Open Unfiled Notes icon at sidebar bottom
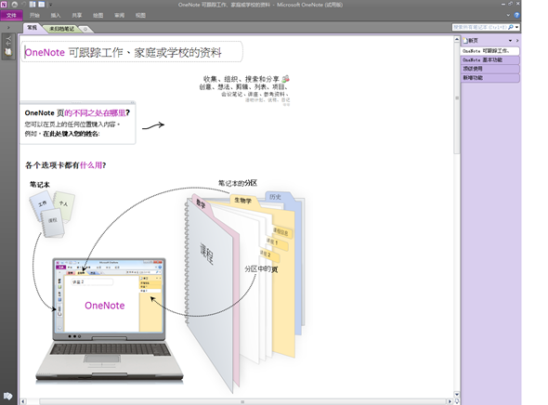548x405 pixels. point(8,397)
